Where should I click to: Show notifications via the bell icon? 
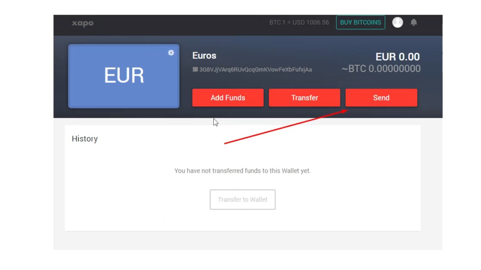pyautogui.click(x=414, y=22)
